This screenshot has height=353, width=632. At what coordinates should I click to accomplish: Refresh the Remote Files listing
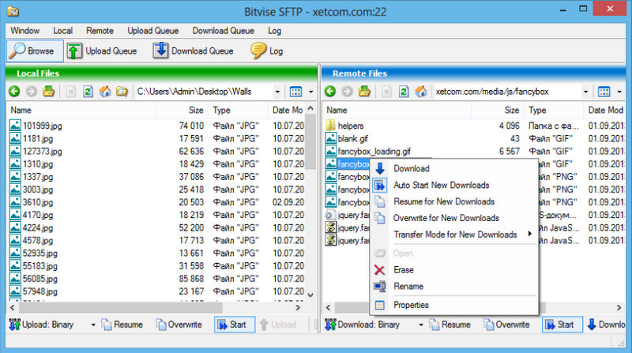[404, 92]
